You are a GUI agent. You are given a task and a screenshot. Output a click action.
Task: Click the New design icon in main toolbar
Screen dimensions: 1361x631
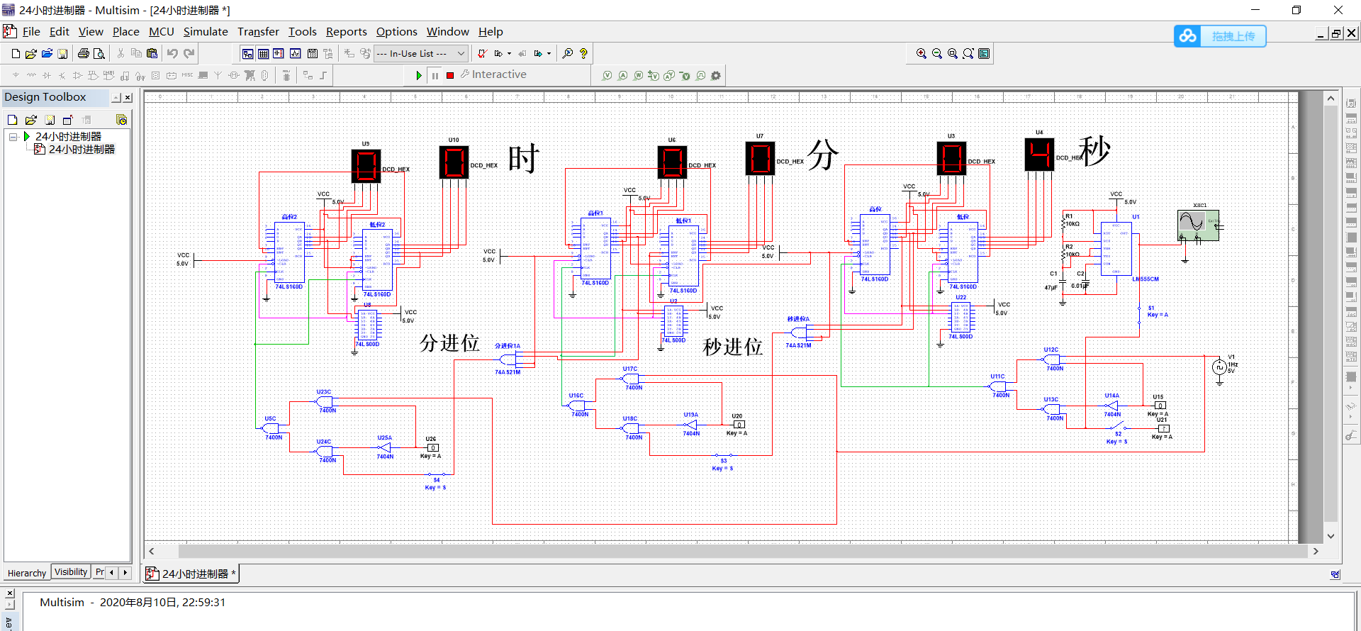16,53
